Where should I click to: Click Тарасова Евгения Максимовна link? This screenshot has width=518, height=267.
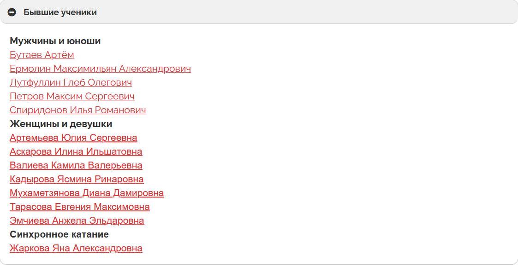coord(79,207)
